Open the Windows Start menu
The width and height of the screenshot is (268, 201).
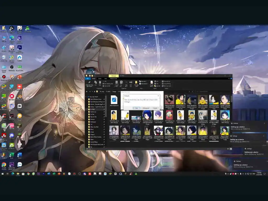click(3, 174)
